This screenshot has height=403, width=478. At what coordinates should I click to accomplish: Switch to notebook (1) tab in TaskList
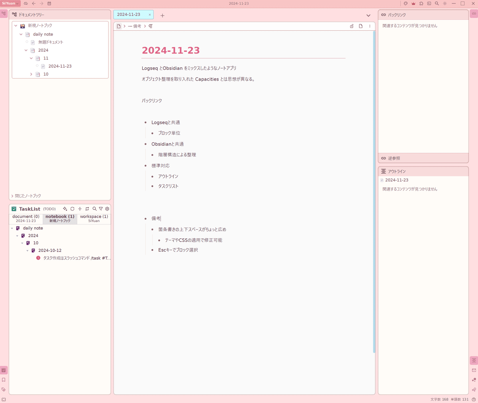coord(60,218)
